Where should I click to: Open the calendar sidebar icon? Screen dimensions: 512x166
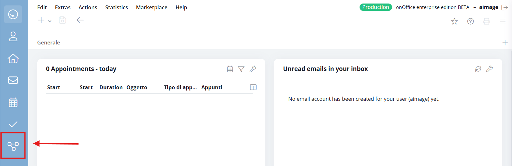click(x=13, y=102)
